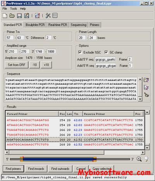Click the Sequence box scroll down arrow

[x=140, y=99]
